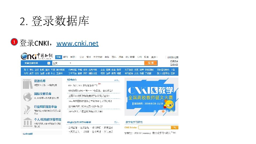
Task: Click the CNKI&教学 essay contest banner
Action: 151,97
